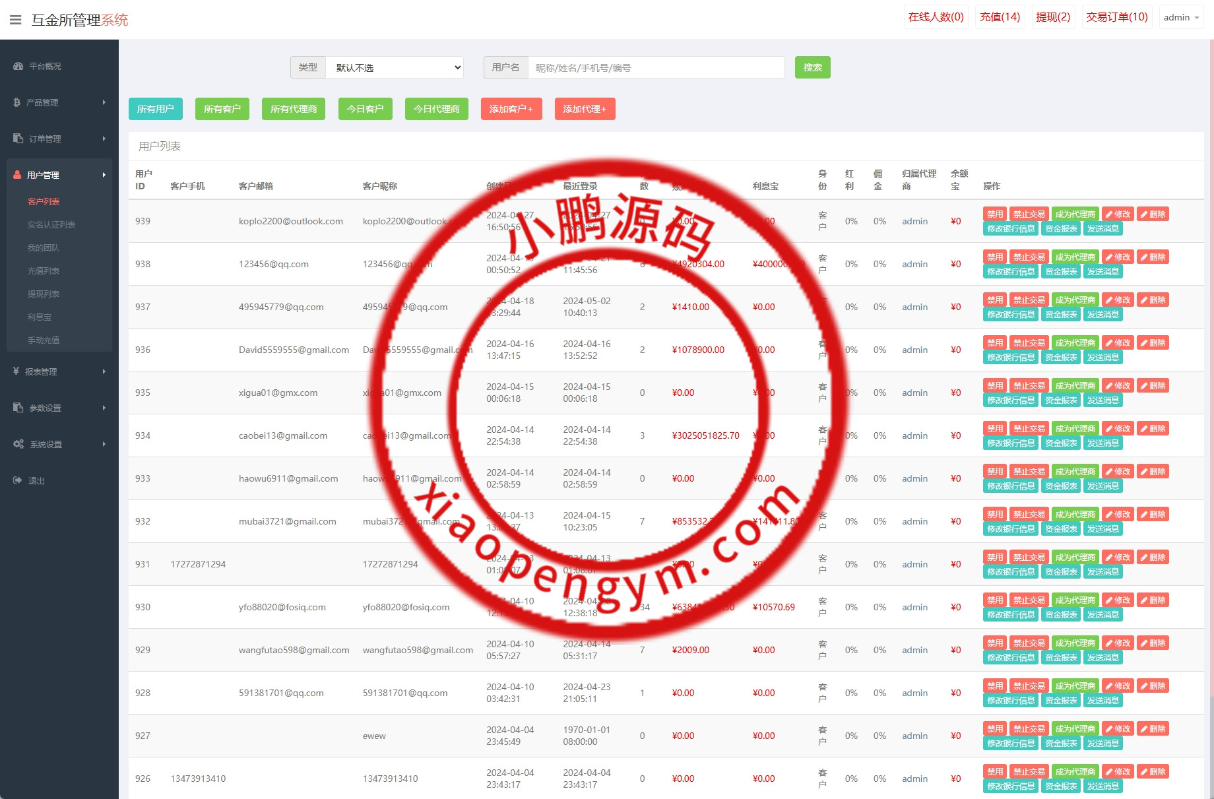This screenshot has height=799, width=1214.
Task: Show 今日代理商 filter list
Action: click(436, 109)
